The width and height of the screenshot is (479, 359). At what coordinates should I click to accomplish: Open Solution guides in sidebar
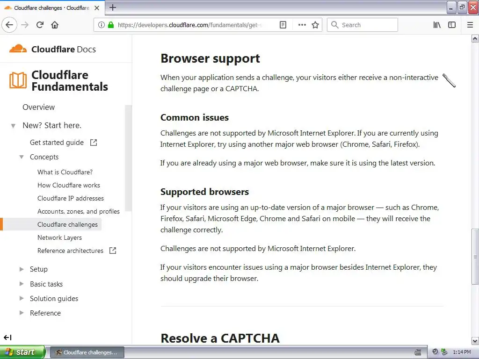[x=54, y=299]
